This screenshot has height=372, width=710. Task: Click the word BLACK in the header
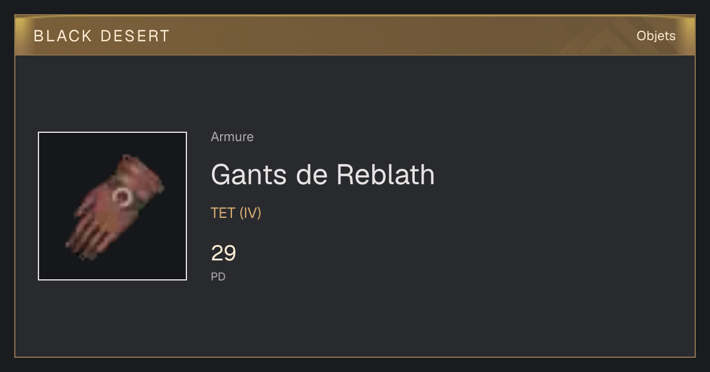[63, 36]
